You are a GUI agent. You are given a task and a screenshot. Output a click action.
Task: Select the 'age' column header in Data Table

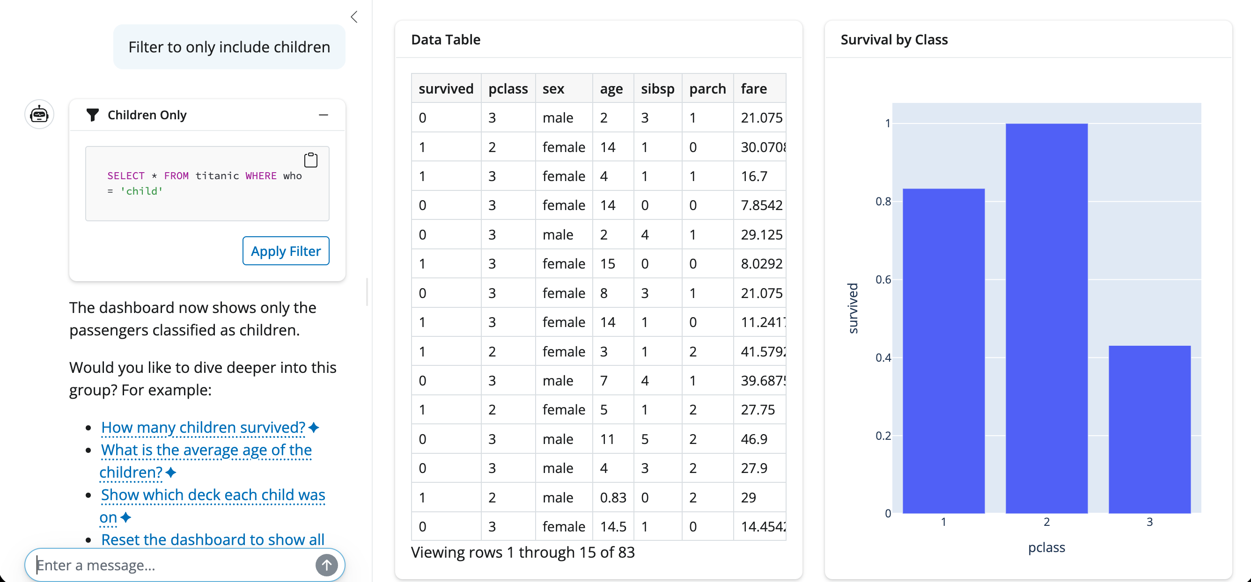(611, 88)
